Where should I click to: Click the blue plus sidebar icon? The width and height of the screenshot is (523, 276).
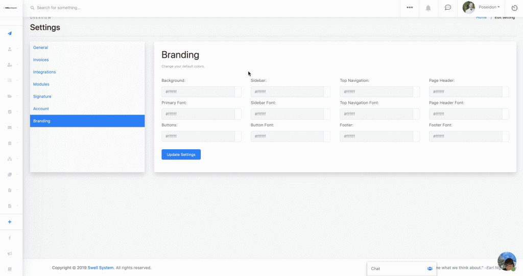(x=10, y=222)
